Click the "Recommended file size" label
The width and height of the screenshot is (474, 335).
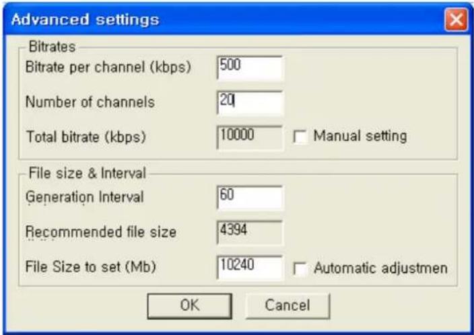tap(101, 232)
